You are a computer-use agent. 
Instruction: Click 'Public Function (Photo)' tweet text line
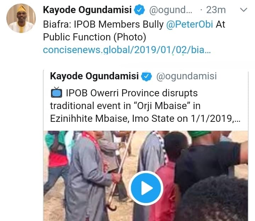pyautogui.click(x=95, y=37)
